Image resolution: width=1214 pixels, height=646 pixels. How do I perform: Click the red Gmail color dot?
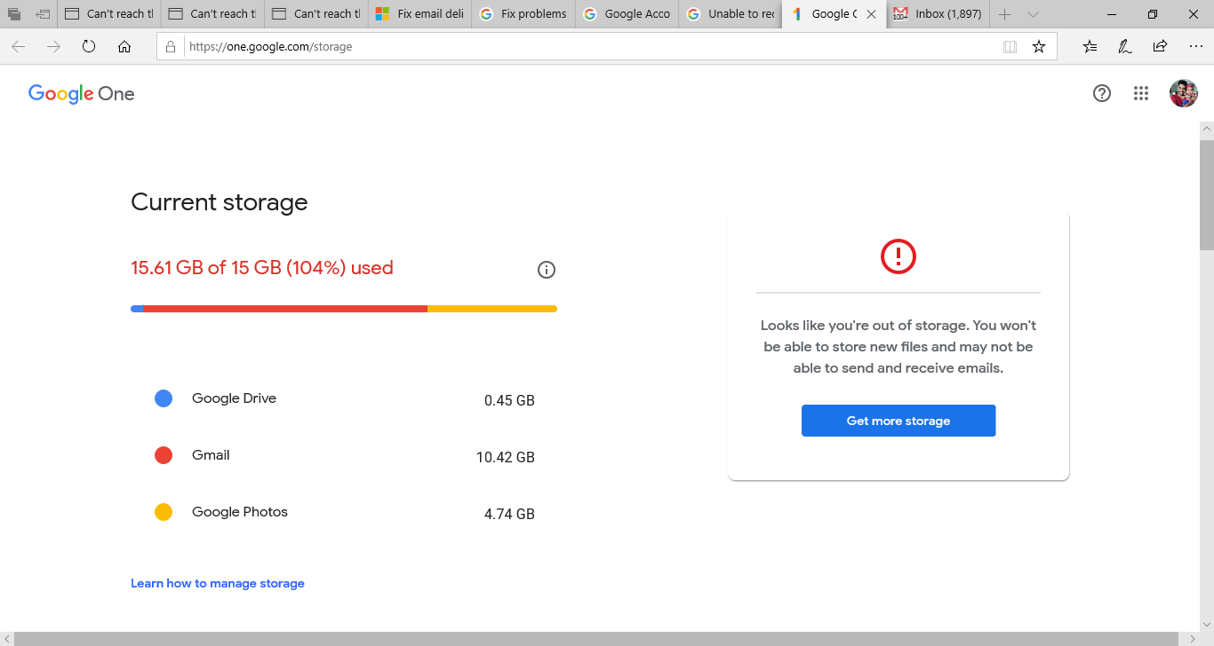pos(164,456)
